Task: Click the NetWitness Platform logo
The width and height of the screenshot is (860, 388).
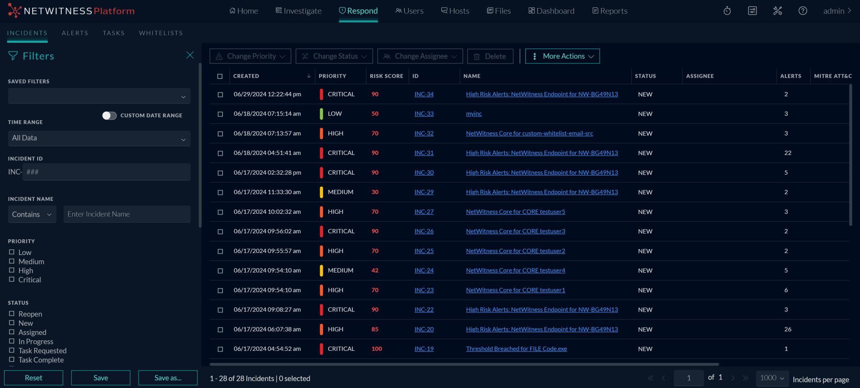Action: [71, 11]
